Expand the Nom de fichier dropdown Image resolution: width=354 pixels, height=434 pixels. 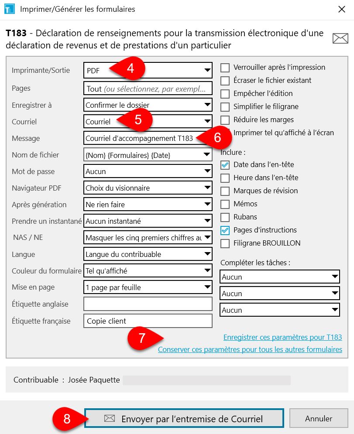tap(206, 155)
